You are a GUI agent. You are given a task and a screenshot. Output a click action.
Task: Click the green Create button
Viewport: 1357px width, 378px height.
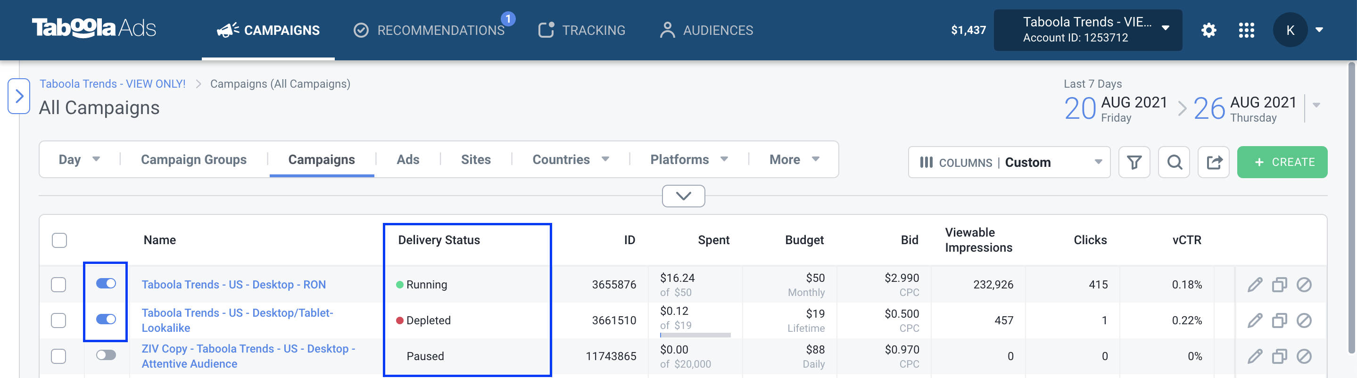[x=1282, y=162]
